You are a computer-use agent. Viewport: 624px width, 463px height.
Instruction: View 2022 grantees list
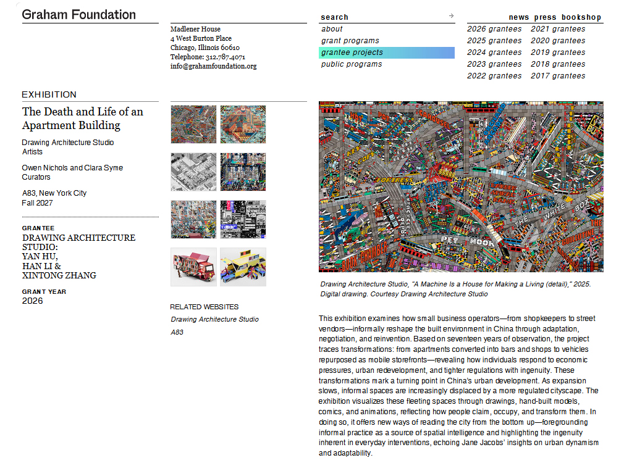point(494,75)
